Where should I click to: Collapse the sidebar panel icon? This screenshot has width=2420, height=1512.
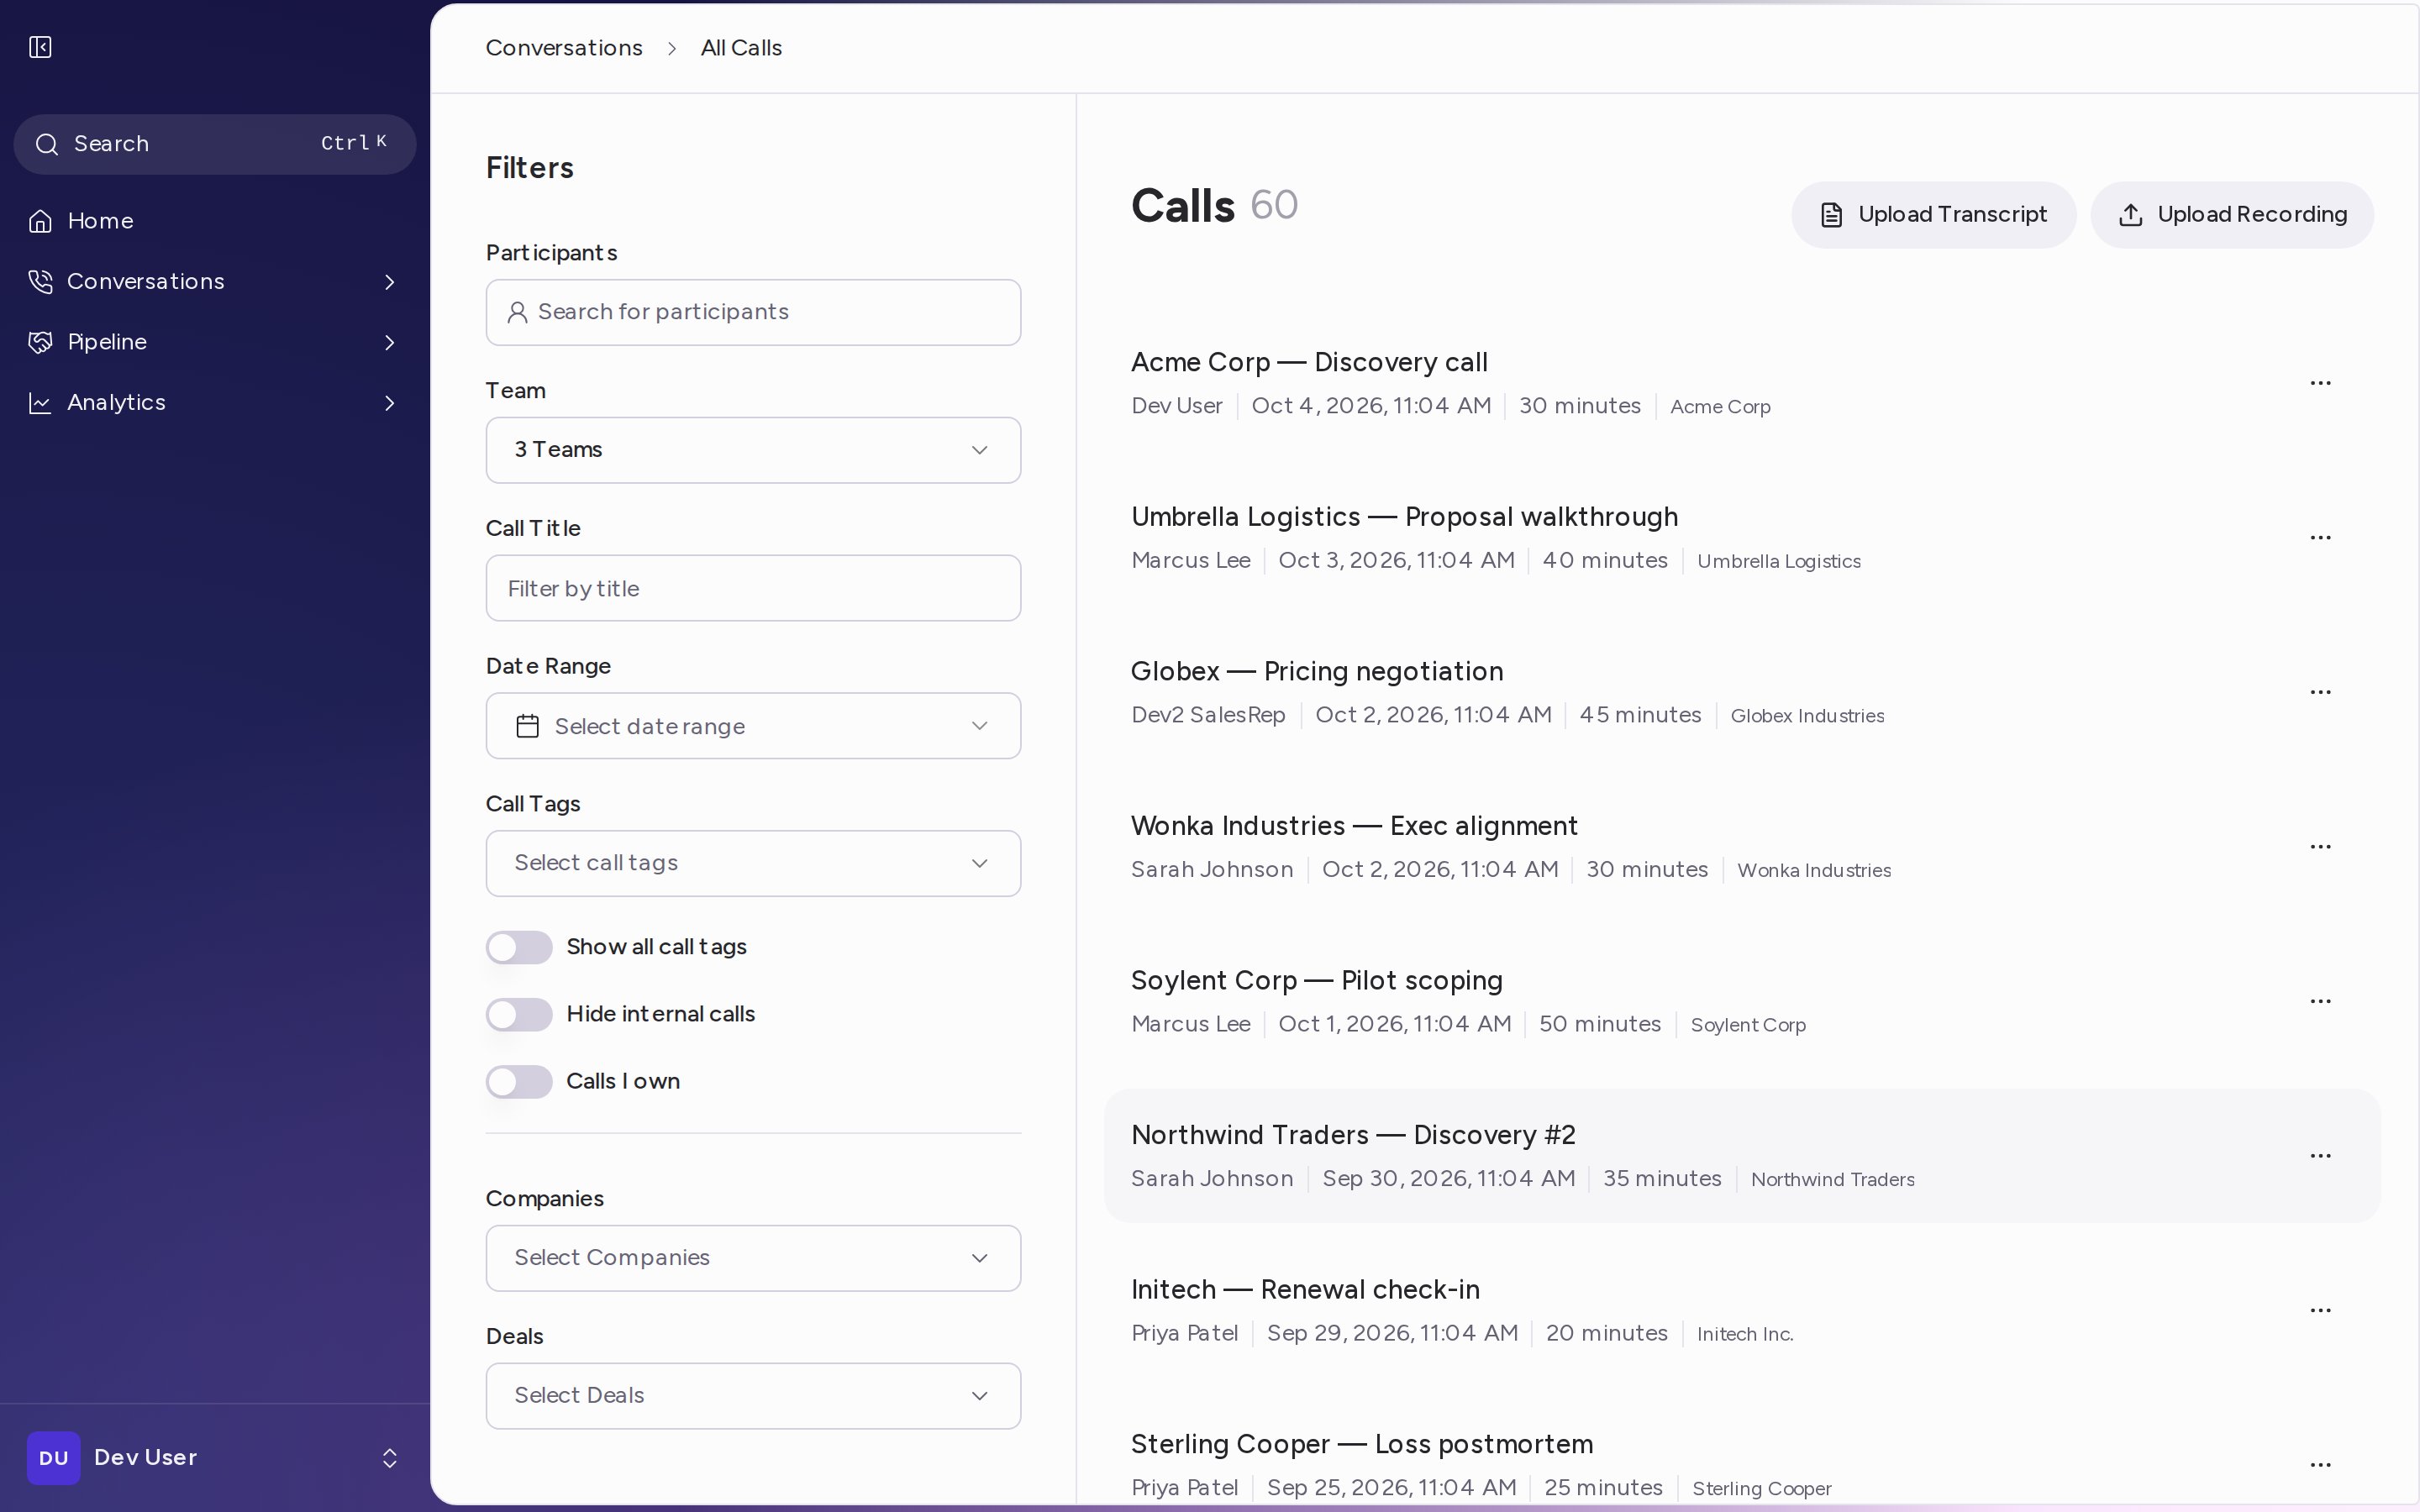40,47
